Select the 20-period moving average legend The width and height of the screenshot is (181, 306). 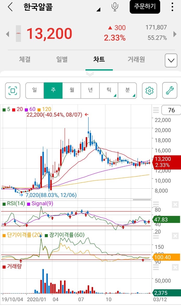pyautogui.click(x=17, y=109)
